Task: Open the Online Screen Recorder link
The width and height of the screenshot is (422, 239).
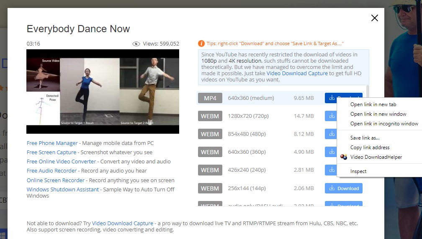Action: 55,180
